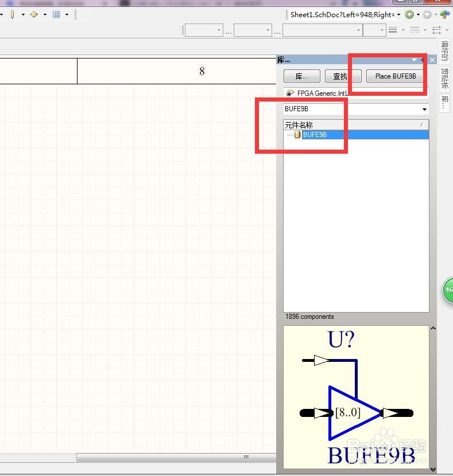Click the line width icon
The height and width of the screenshot is (476, 453).
click(393, 30)
